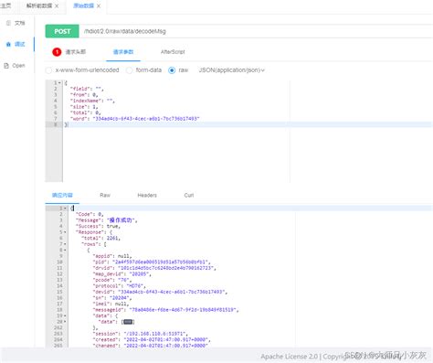The height and width of the screenshot is (363, 433).
Task: Select form-data radio button
Action: coord(129,70)
